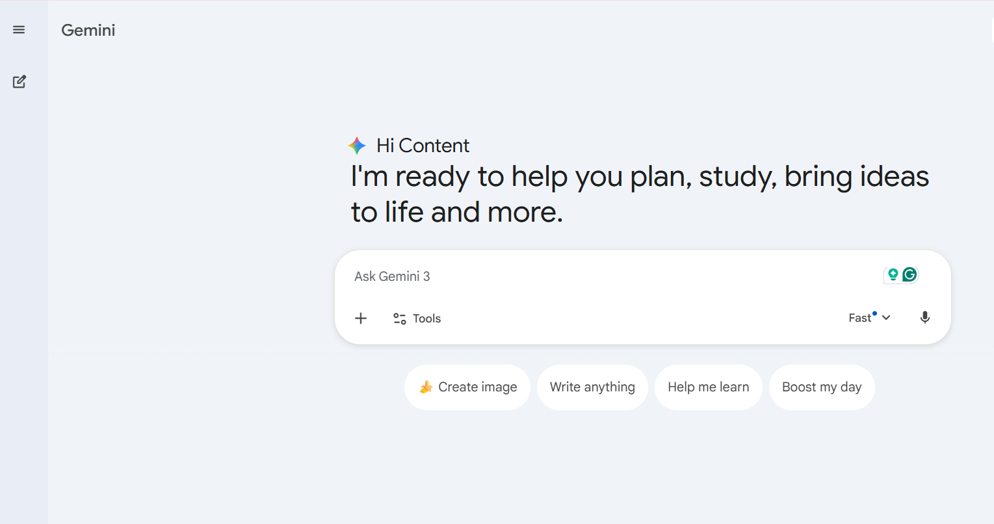This screenshot has width=994, height=524.
Task: Click the plus icon to add files
Action: (x=361, y=318)
